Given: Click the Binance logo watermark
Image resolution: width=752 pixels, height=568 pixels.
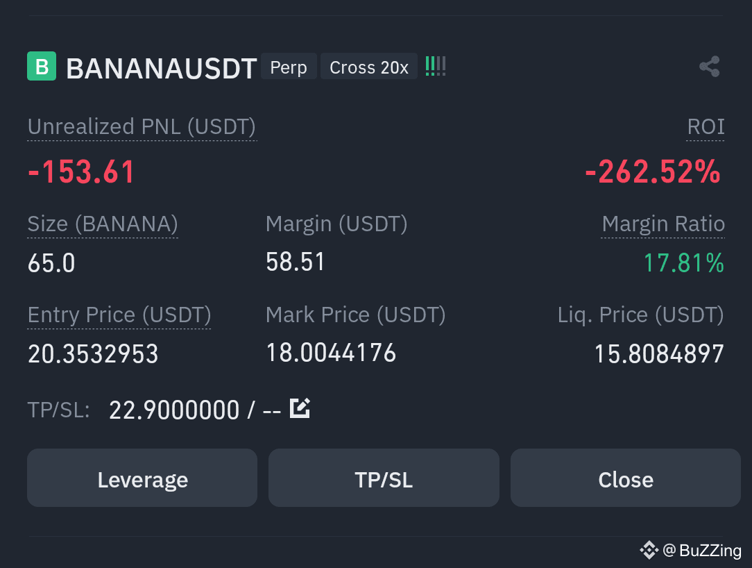Looking at the screenshot, I should pos(649,550).
